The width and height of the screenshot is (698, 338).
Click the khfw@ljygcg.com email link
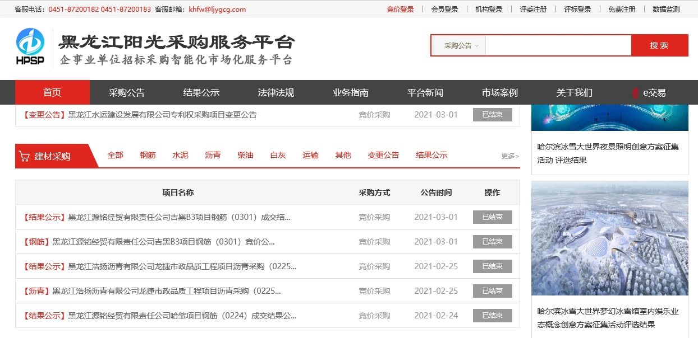218,9
